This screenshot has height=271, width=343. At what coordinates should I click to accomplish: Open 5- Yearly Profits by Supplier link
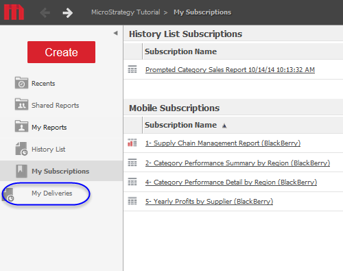tap(209, 202)
